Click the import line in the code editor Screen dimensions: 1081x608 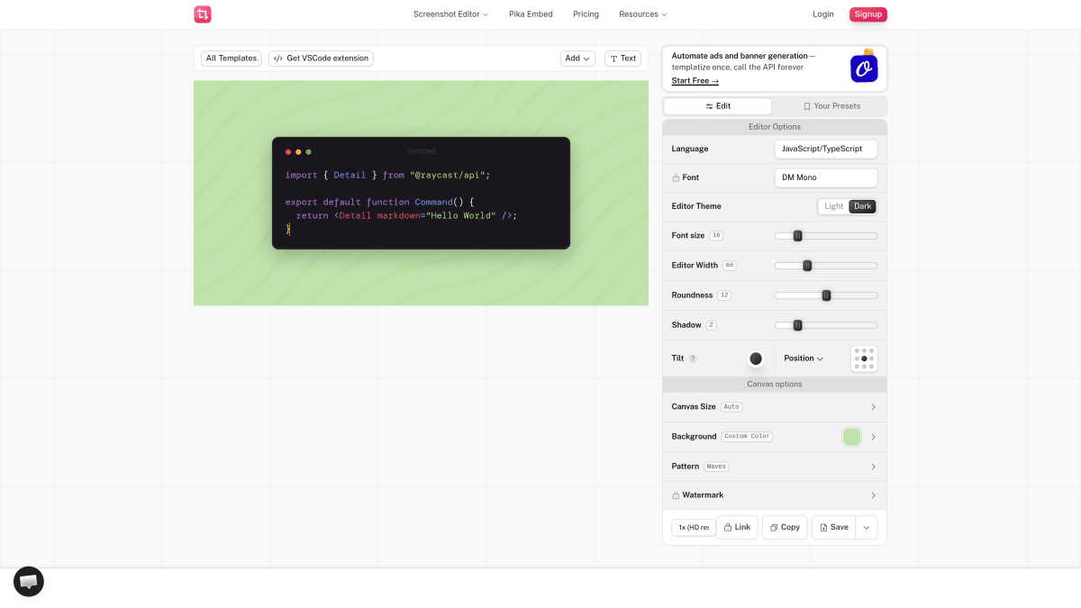click(387, 176)
